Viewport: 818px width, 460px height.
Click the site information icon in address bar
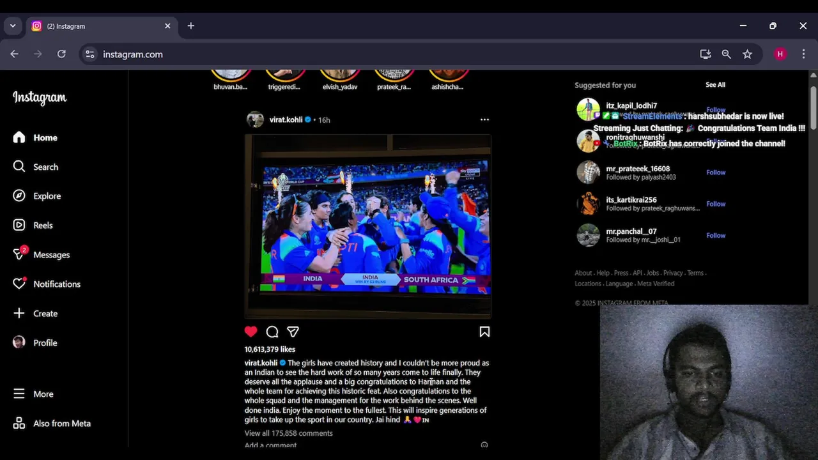[x=90, y=54]
